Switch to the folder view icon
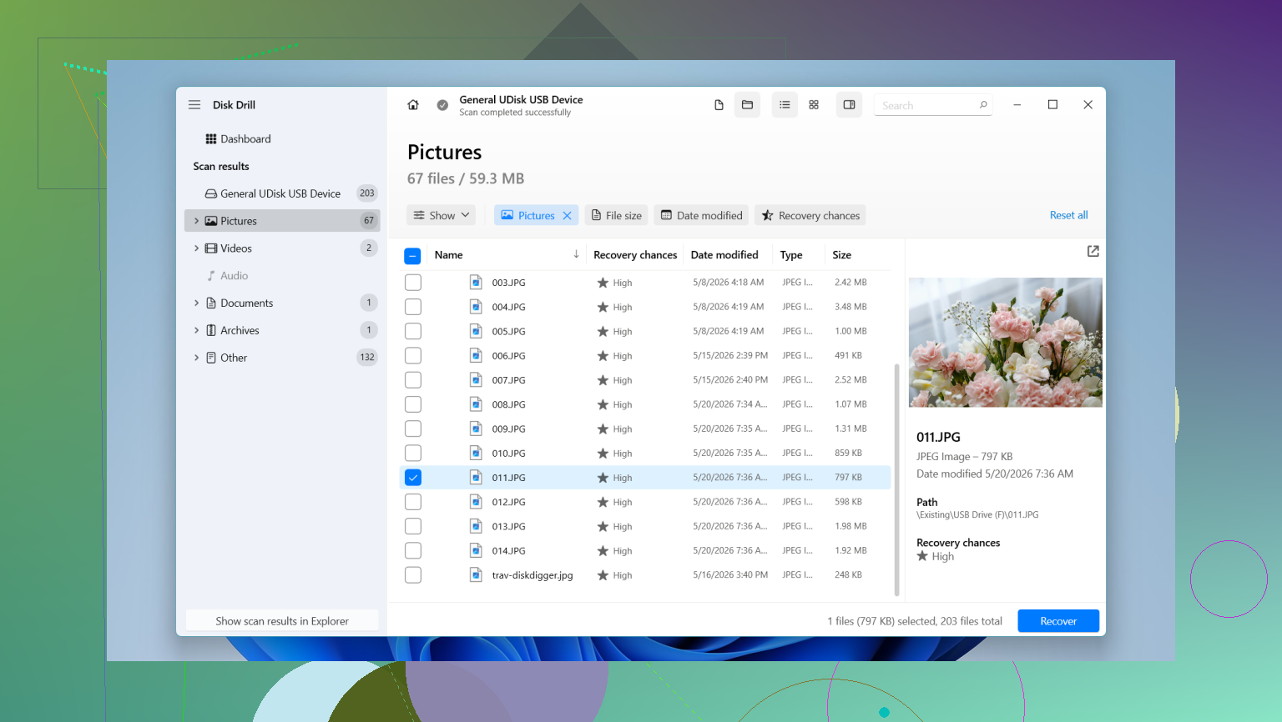The image size is (1282, 722). pos(747,105)
